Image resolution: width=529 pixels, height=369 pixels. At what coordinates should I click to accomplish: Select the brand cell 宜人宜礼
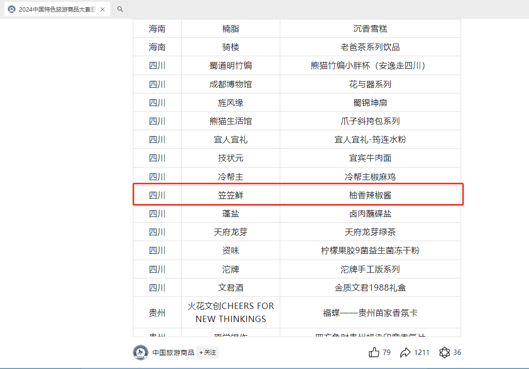coord(231,139)
